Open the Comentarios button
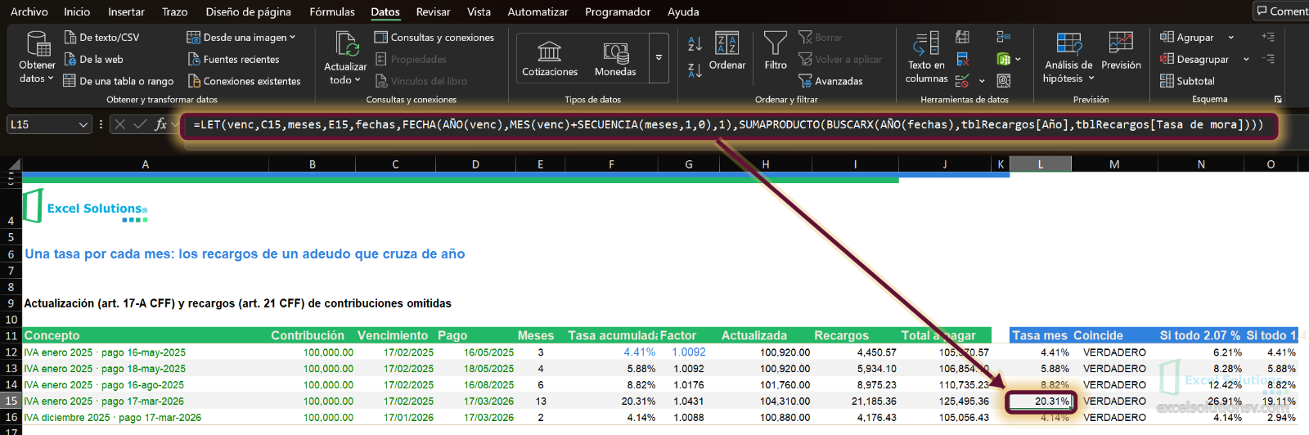 [x=1282, y=11]
